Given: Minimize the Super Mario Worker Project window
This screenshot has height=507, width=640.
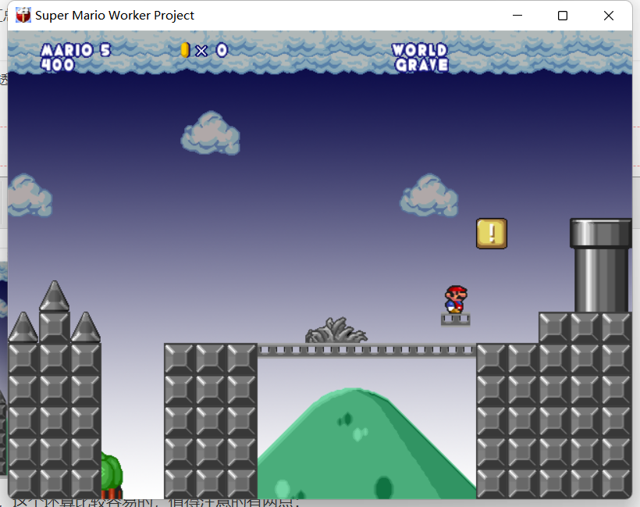Looking at the screenshot, I should pos(517,16).
